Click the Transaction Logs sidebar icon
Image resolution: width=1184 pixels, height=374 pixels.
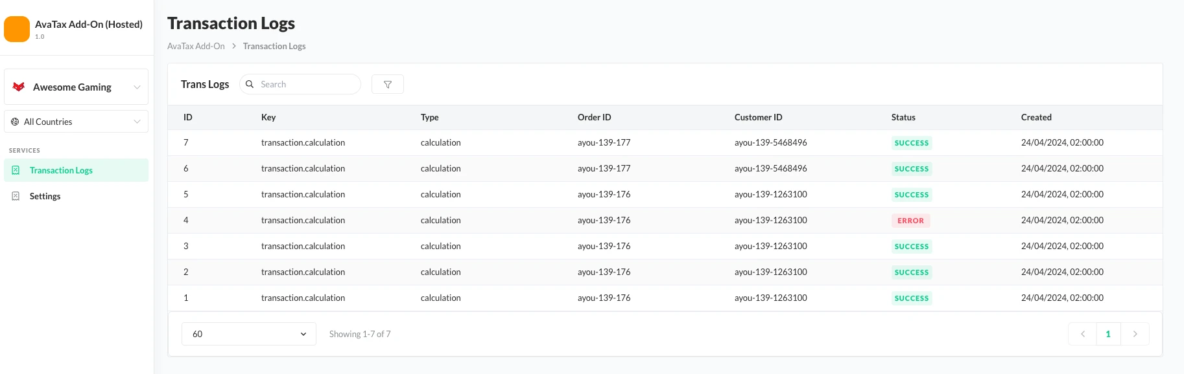(16, 170)
